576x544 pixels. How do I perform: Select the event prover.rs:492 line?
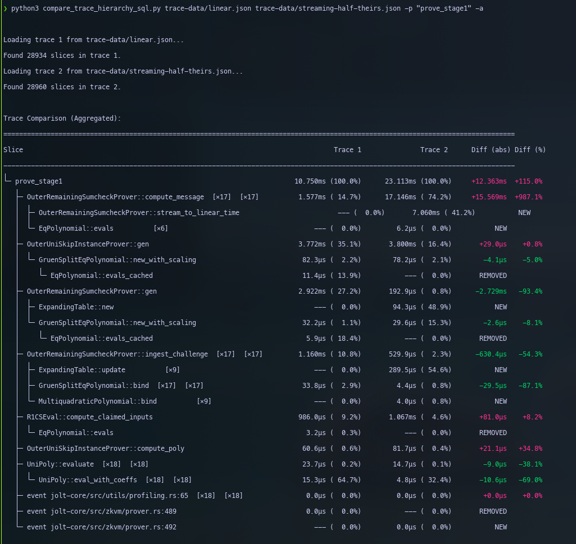point(101,527)
